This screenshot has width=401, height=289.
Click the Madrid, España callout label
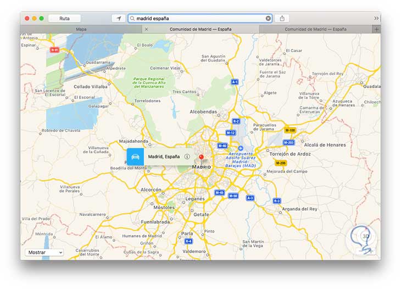point(164,157)
